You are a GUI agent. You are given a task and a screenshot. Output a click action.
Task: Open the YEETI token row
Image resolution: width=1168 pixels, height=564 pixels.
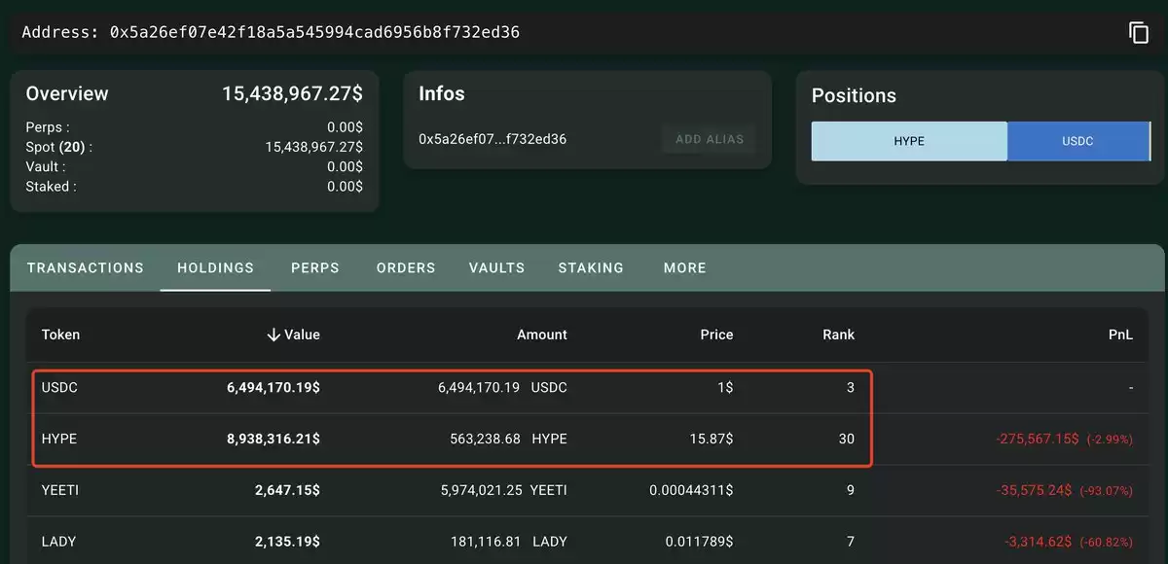click(x=588, y=490)
